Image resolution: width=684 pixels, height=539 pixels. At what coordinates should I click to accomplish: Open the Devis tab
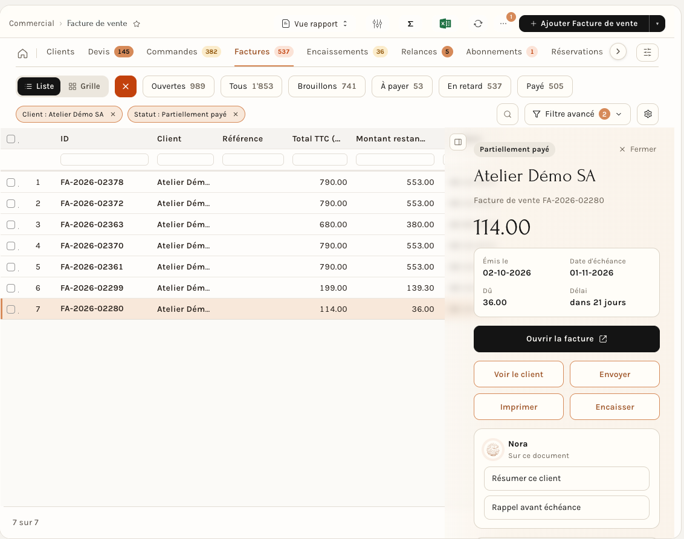111,52
